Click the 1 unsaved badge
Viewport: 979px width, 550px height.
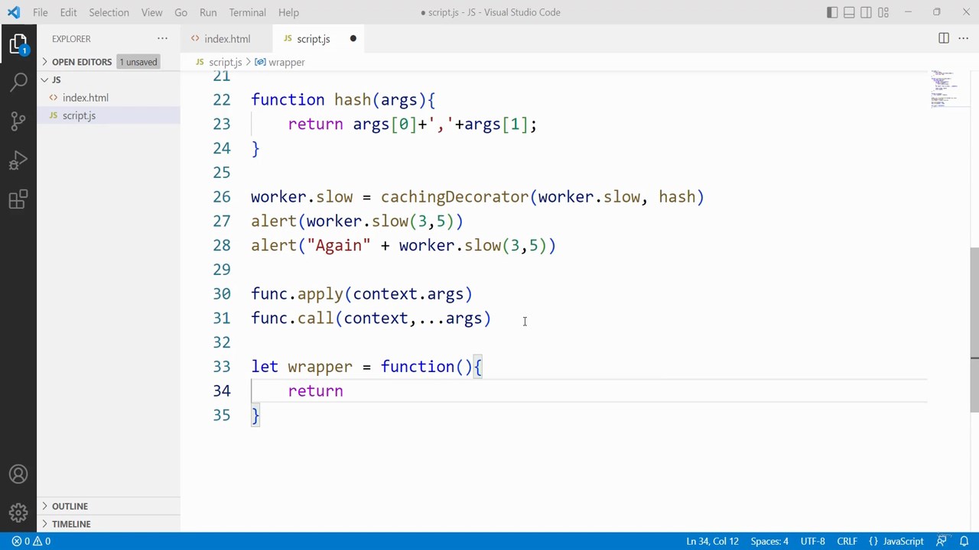(138, 62)
